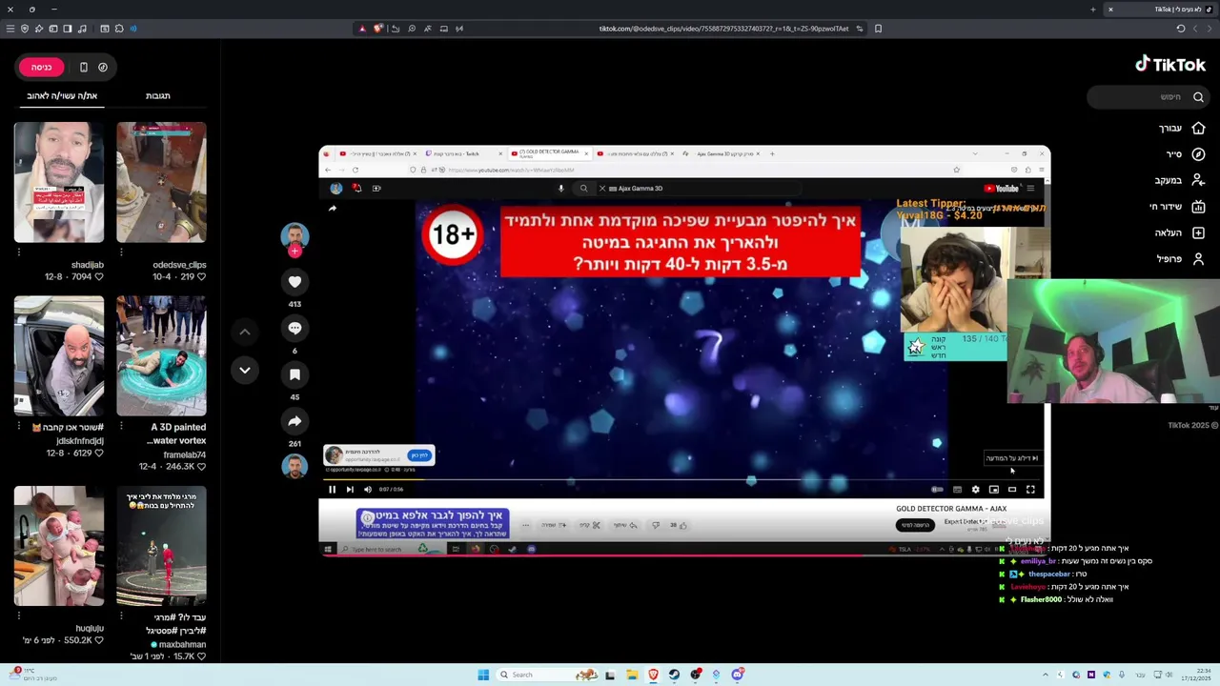Open three-dot menu on maxbahman card
The height and width of the screenshot is (686, 1220).
[x=121, y=616]
